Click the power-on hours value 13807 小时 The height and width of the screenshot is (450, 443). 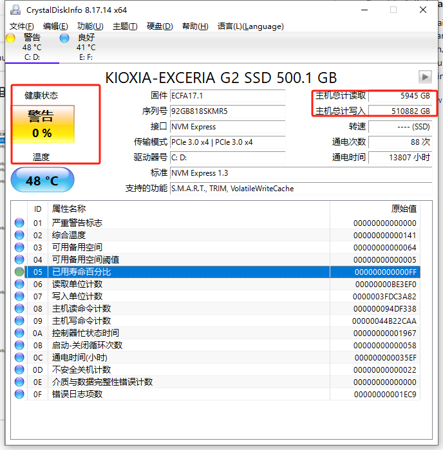coord(401,158)
